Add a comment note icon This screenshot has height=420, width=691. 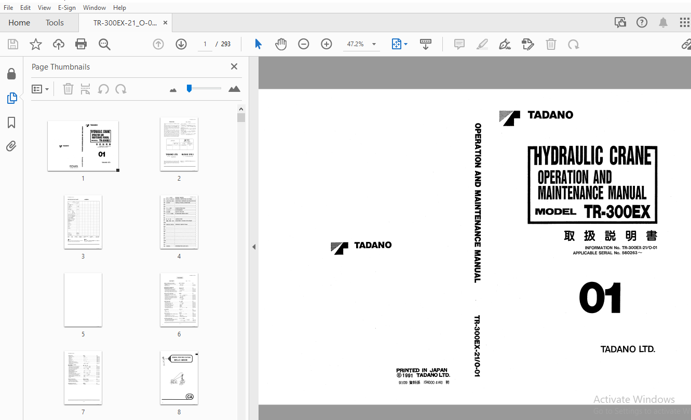point(459,44)
